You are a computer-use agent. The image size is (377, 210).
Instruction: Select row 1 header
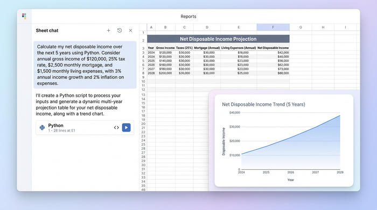click(x=143, y=33)
